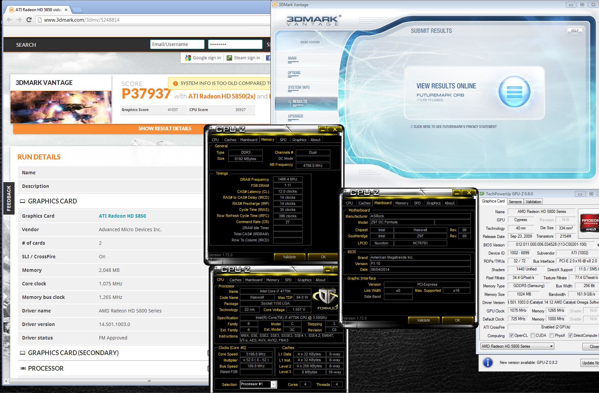
Task: Click the browser back arrow
Action: click(x=9, y=20)
